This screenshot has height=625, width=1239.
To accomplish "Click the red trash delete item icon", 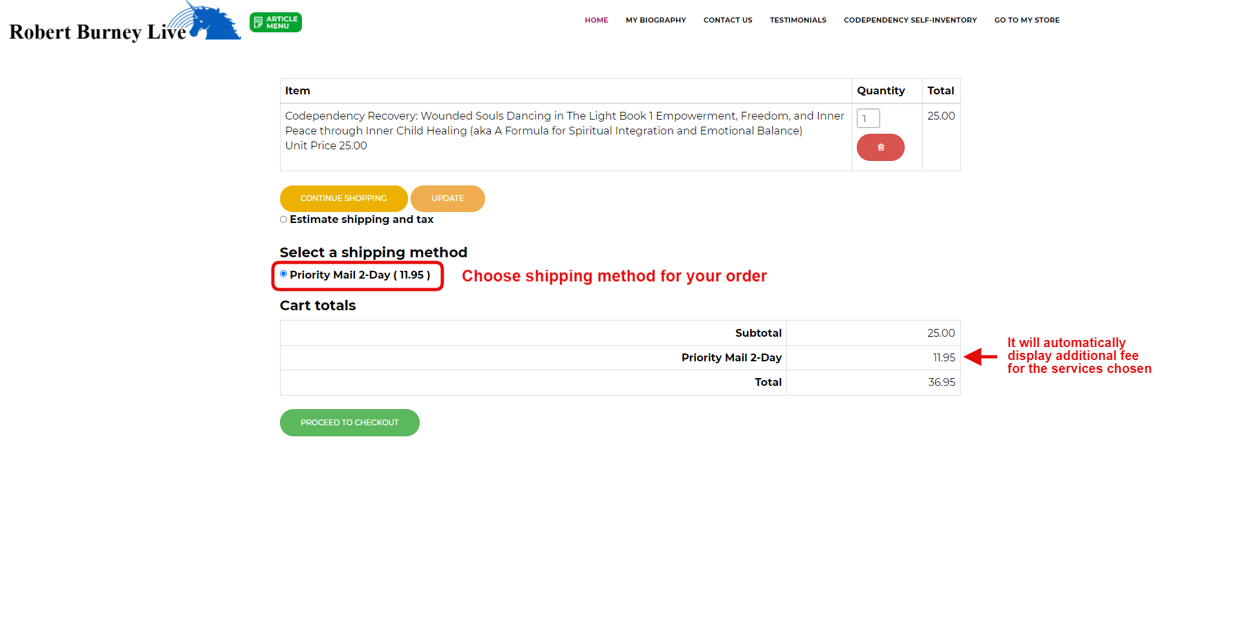I will (880, 147).
